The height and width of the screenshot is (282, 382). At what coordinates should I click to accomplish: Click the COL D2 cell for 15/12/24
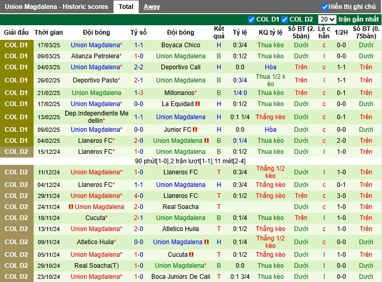pyautogui.click(x=17, y=152)
